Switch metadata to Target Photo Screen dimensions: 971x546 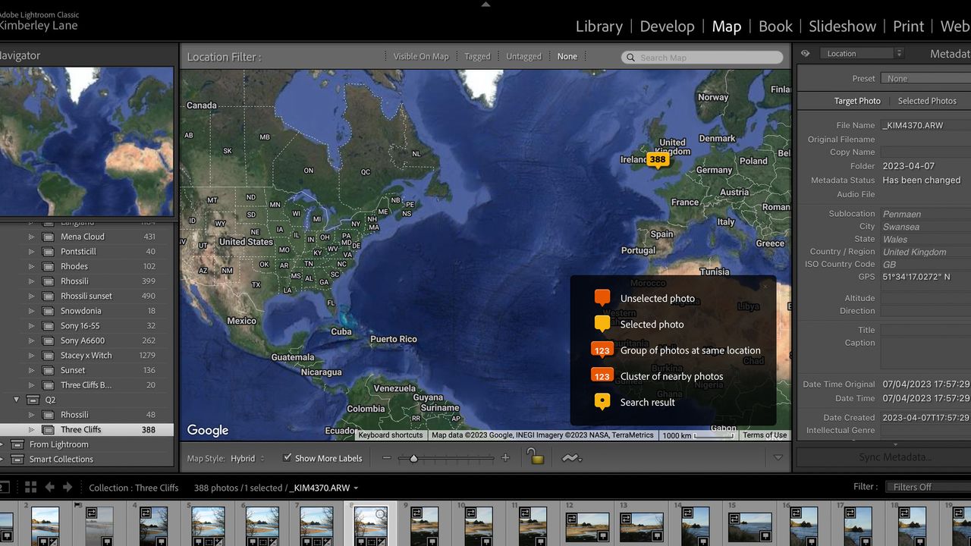(857, 101)
